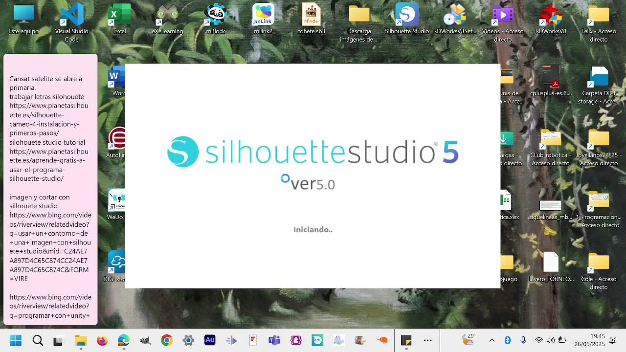Screen dimensions: 626x352
Task: Select the Descarga imágenes de folder
Action: coord(359,23)
